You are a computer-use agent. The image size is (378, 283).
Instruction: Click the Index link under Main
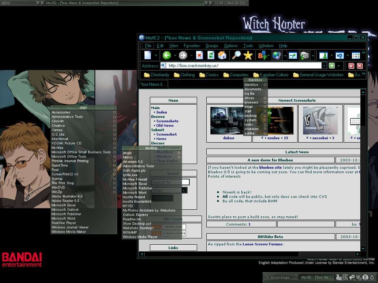[x=162, y=112]
